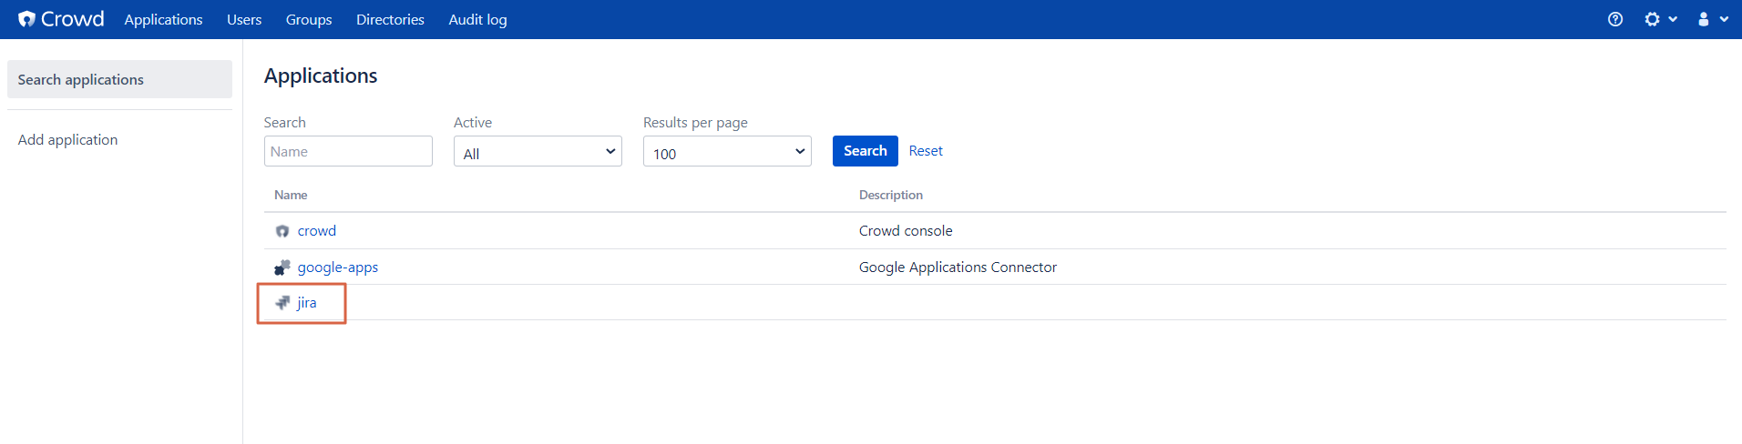Click the Crowd logo icon
Screen dimensions: 1742x444
[26, 19]
